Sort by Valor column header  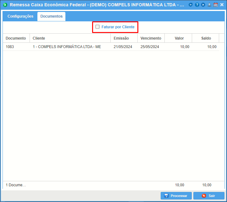[x=178, y=38]
